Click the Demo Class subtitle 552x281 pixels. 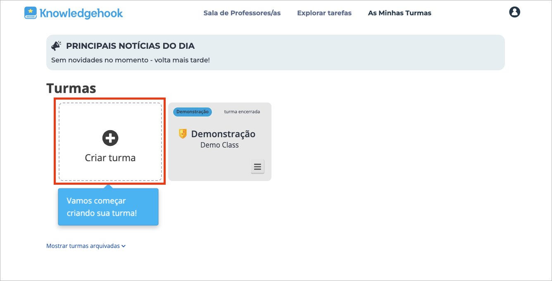tap(219, 145)
